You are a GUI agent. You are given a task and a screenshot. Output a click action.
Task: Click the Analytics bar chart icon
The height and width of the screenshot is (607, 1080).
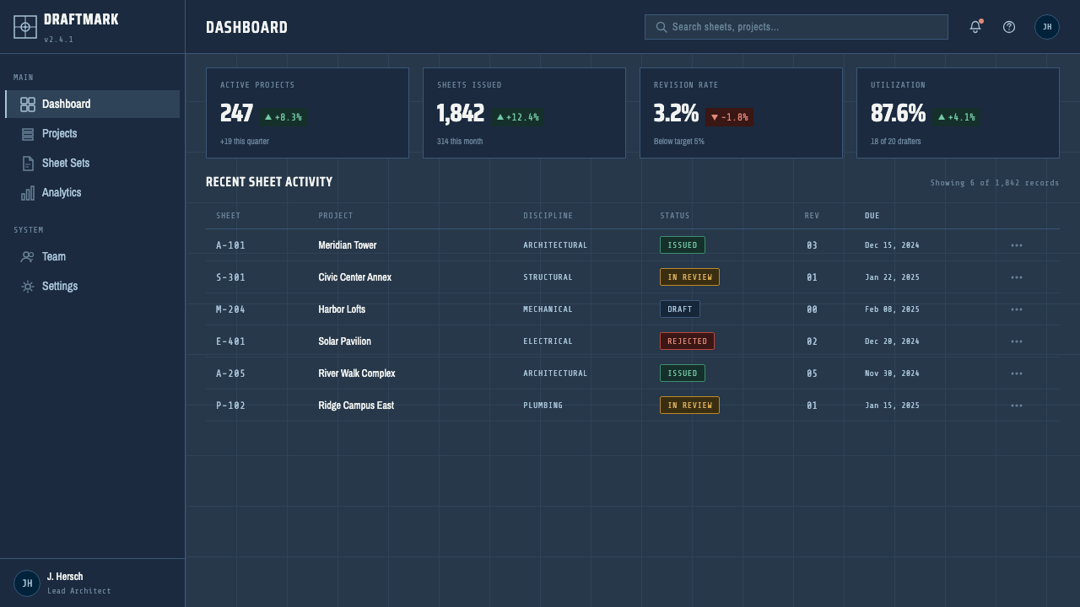[x=28, y=193]
